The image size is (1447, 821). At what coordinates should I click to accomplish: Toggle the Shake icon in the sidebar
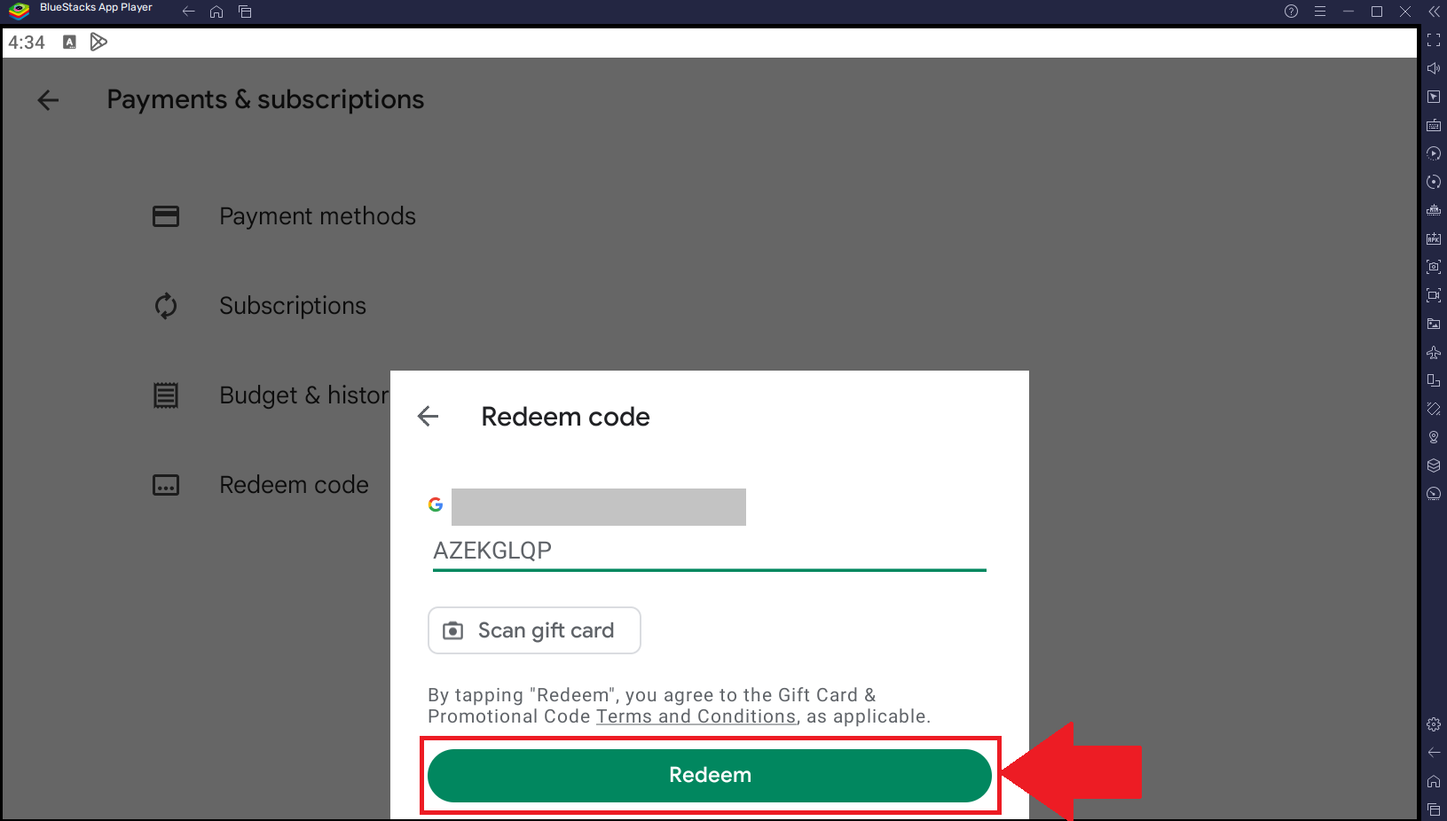(1434, 409)
